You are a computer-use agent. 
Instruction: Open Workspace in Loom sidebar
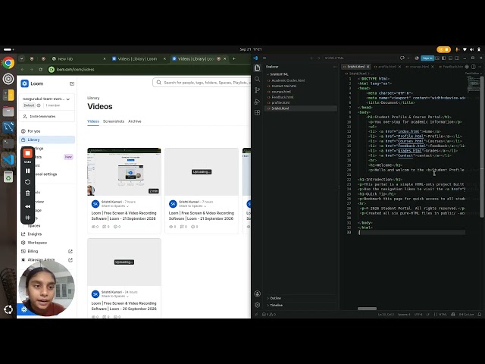point(47,243)
